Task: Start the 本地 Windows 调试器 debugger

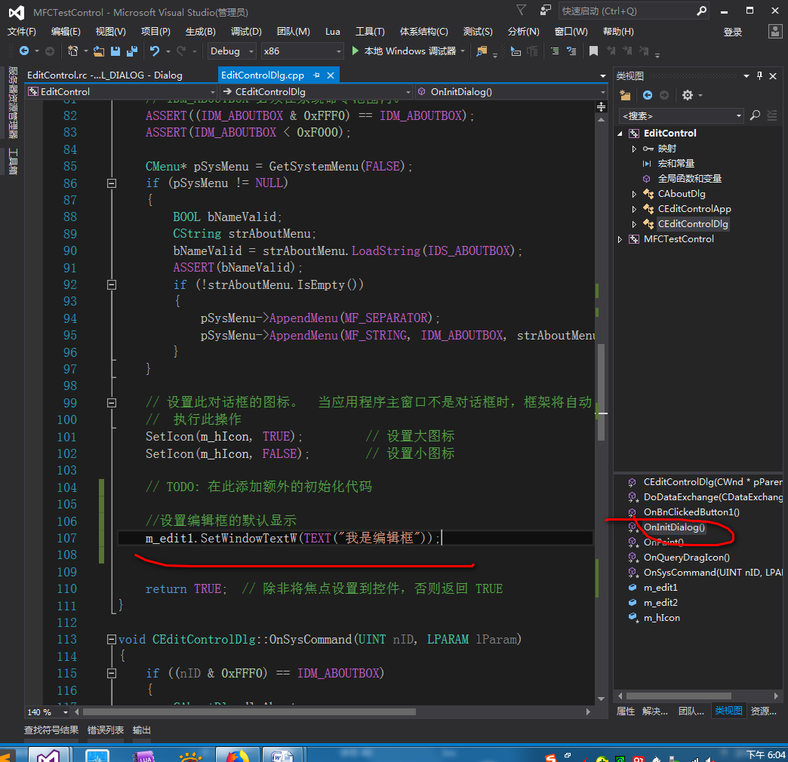Action: (x=405, y=51)
